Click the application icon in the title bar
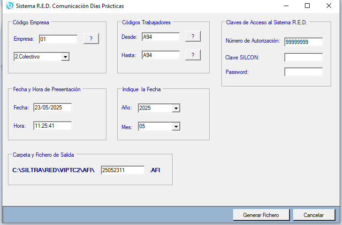 coord(9,6)
